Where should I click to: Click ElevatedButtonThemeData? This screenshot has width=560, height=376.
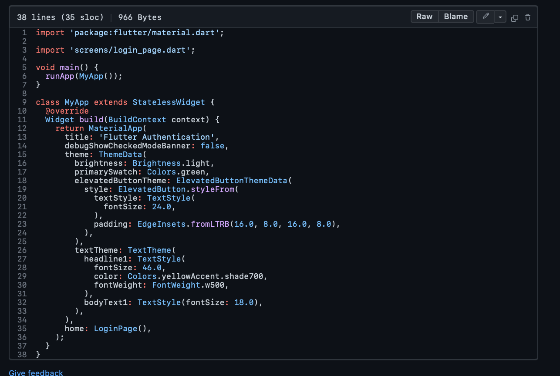click(x=232, y=181)
